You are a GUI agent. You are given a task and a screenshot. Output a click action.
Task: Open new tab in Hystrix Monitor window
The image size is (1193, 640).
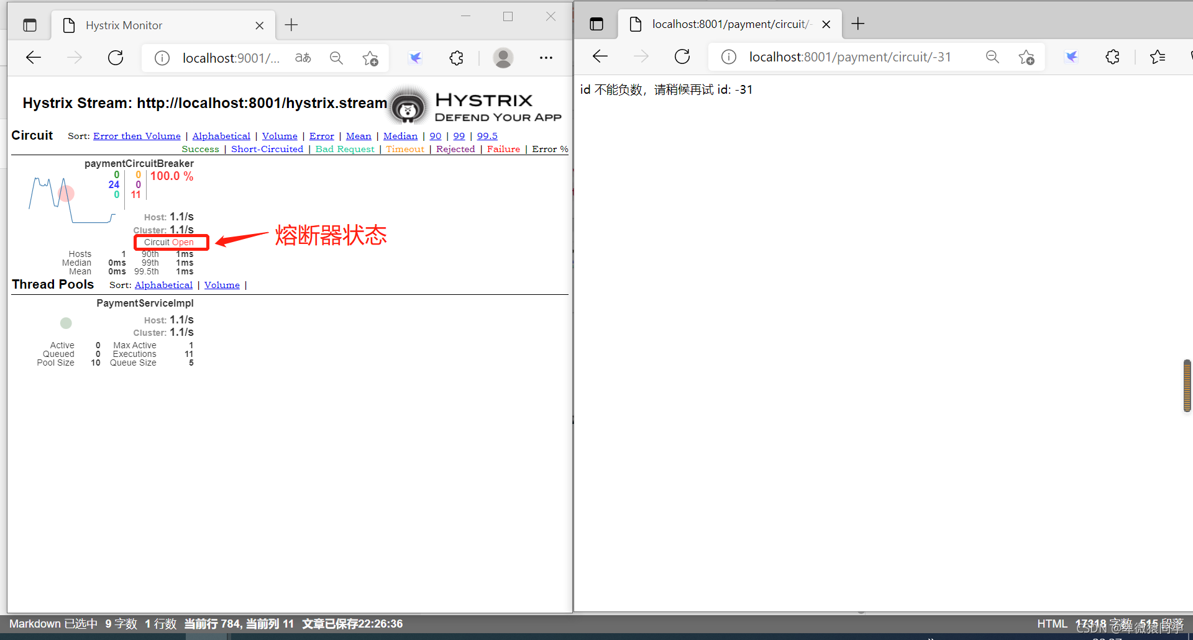pyautogui.click(x=291, y=25)
